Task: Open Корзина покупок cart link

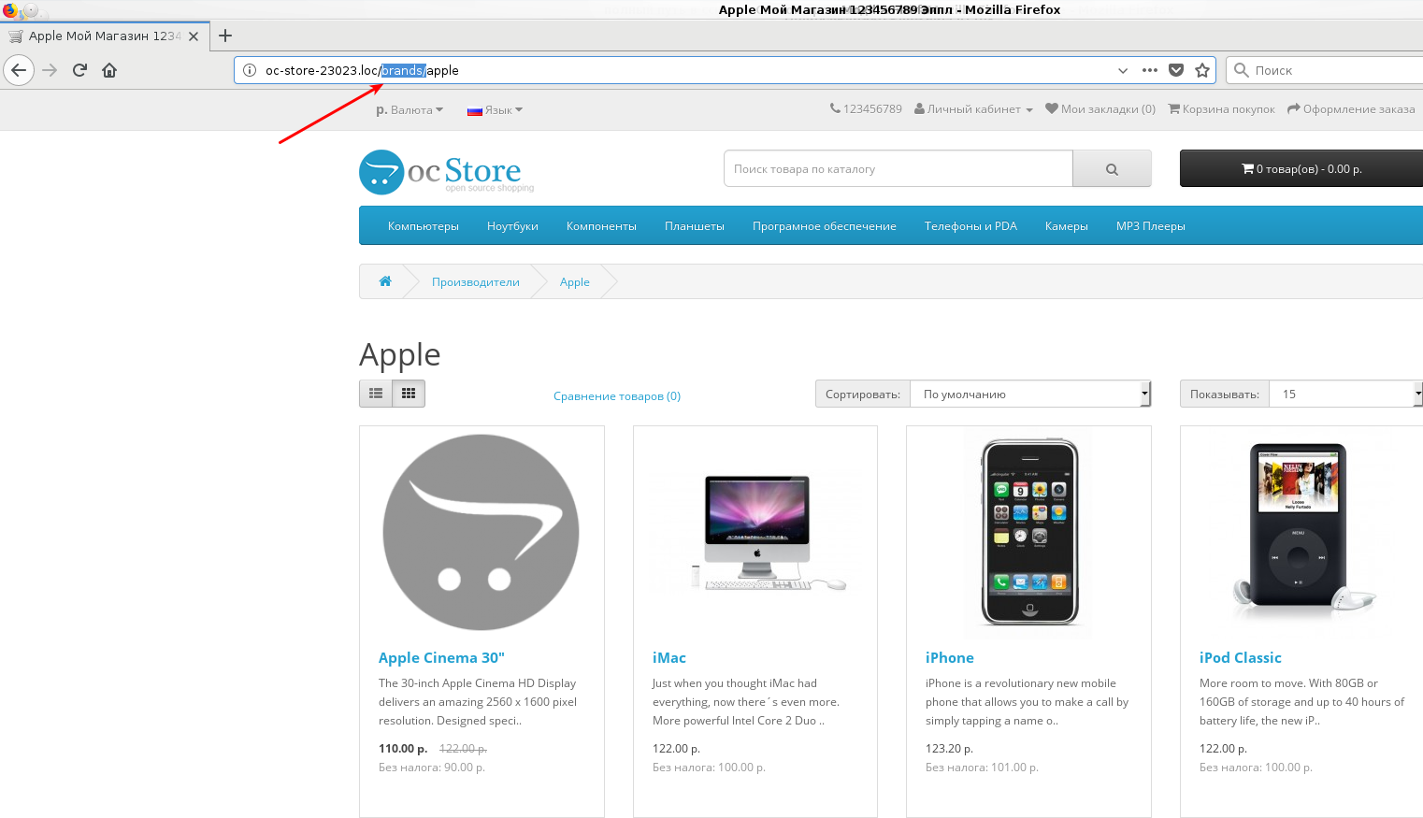Action: (1221, 108)
